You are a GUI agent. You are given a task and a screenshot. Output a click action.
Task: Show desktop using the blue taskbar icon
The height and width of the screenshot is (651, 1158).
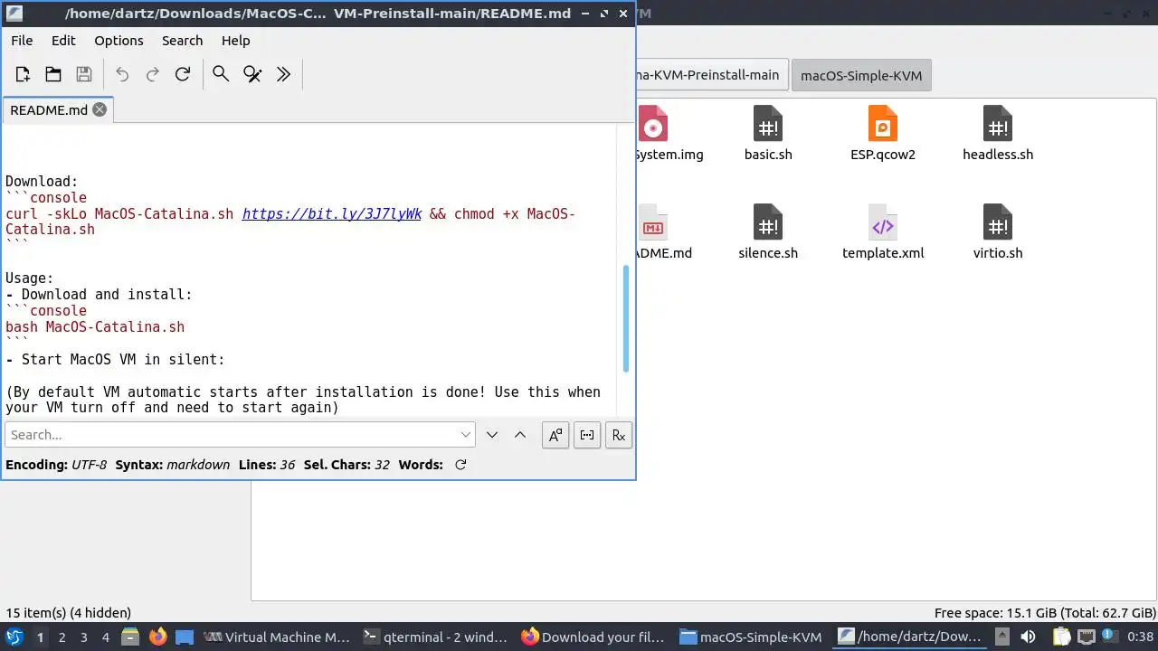click(185, 637)
